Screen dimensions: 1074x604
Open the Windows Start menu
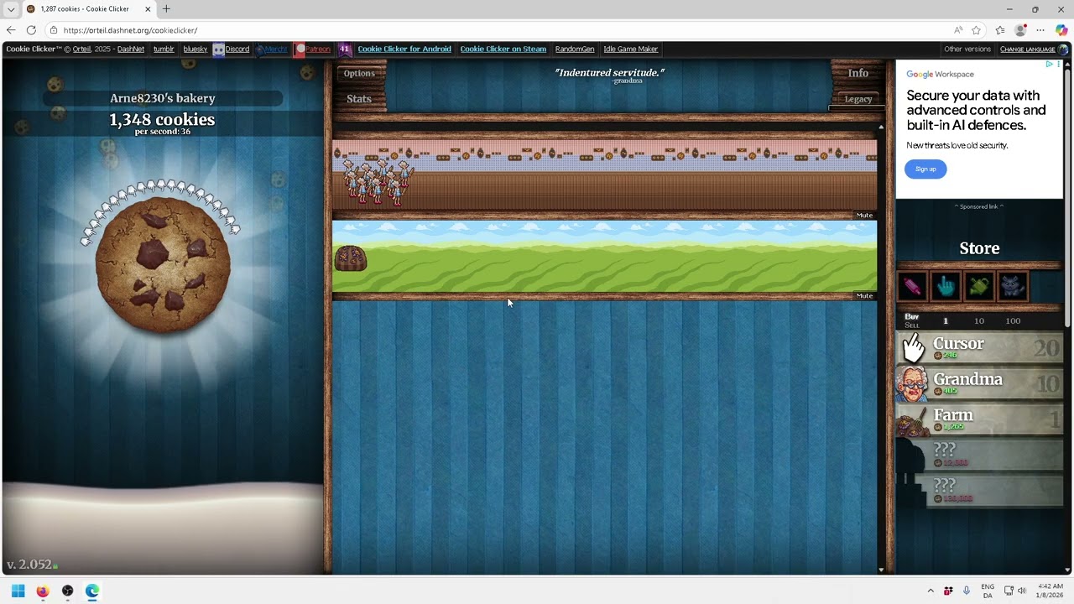point(18,591)
